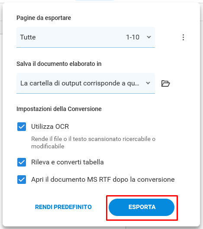Click the chevron arrow beside 1-10
The height and width of the screenshot is (229, 203).
[149, 37]
